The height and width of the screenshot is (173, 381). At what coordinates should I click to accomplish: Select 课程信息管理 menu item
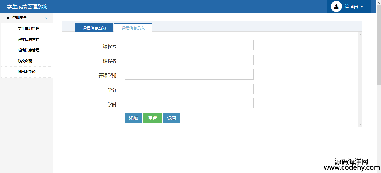click(28, 39)
